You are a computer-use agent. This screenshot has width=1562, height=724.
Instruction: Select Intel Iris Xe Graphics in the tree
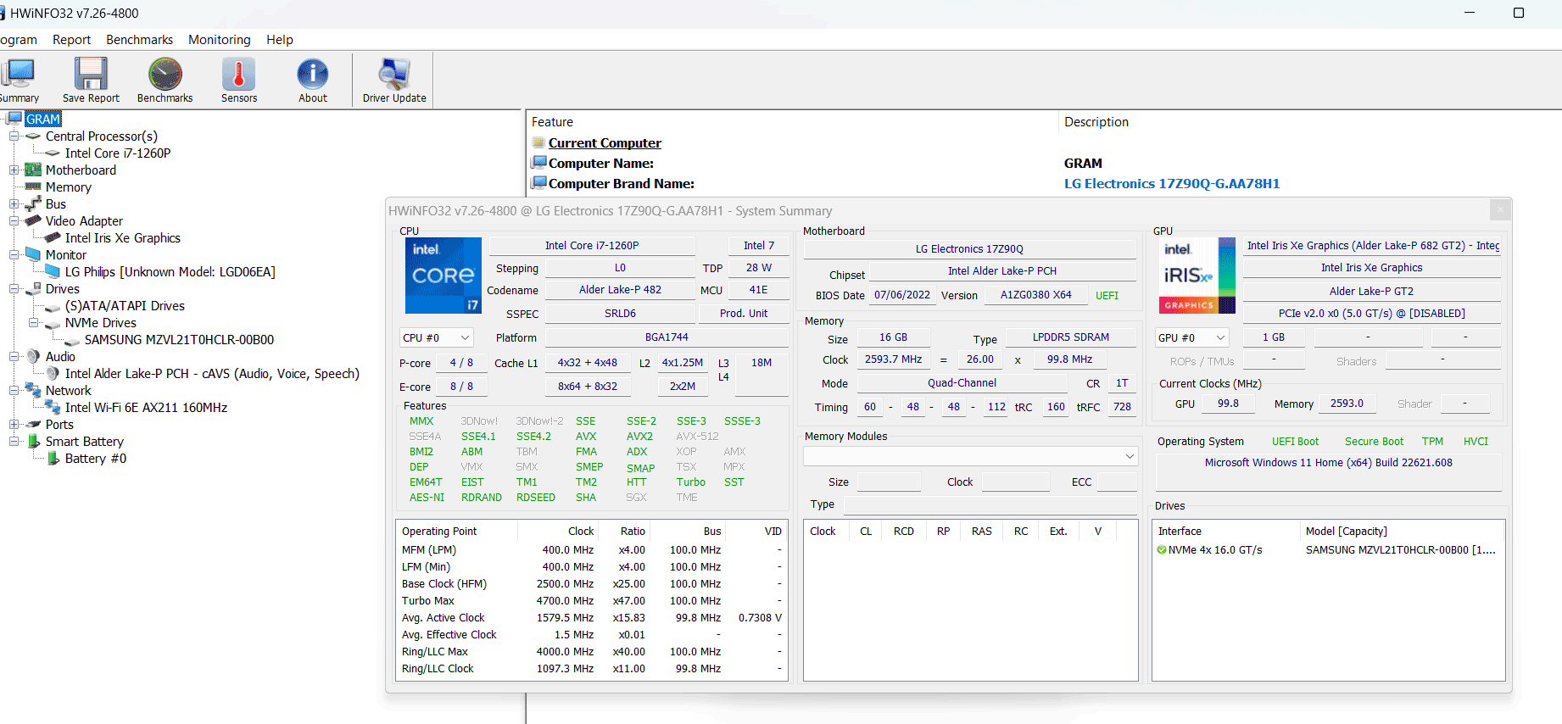tap(123, 238)
